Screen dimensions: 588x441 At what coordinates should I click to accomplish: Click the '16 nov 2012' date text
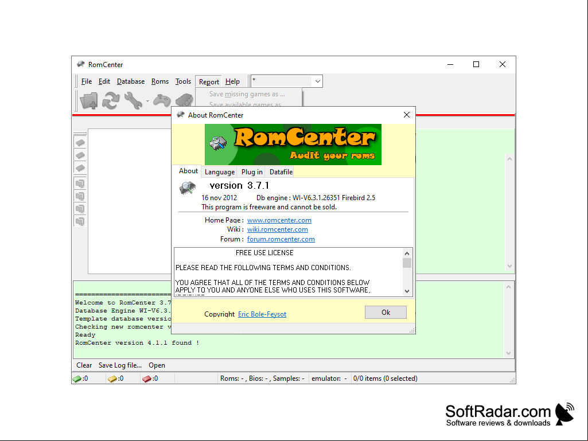(x=219, y=198)
